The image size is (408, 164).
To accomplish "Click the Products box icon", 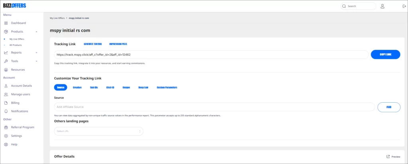I will click(x=6, y=32).
